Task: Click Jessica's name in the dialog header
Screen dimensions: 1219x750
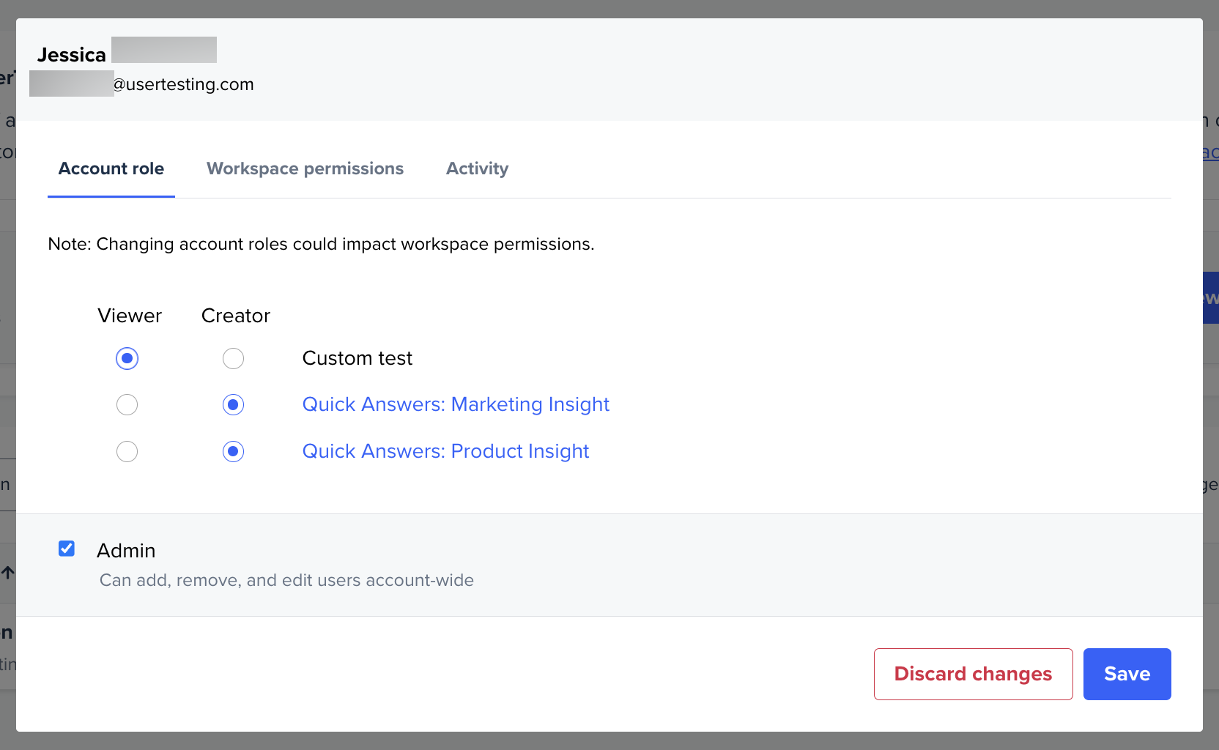Action: coord(71,54)
